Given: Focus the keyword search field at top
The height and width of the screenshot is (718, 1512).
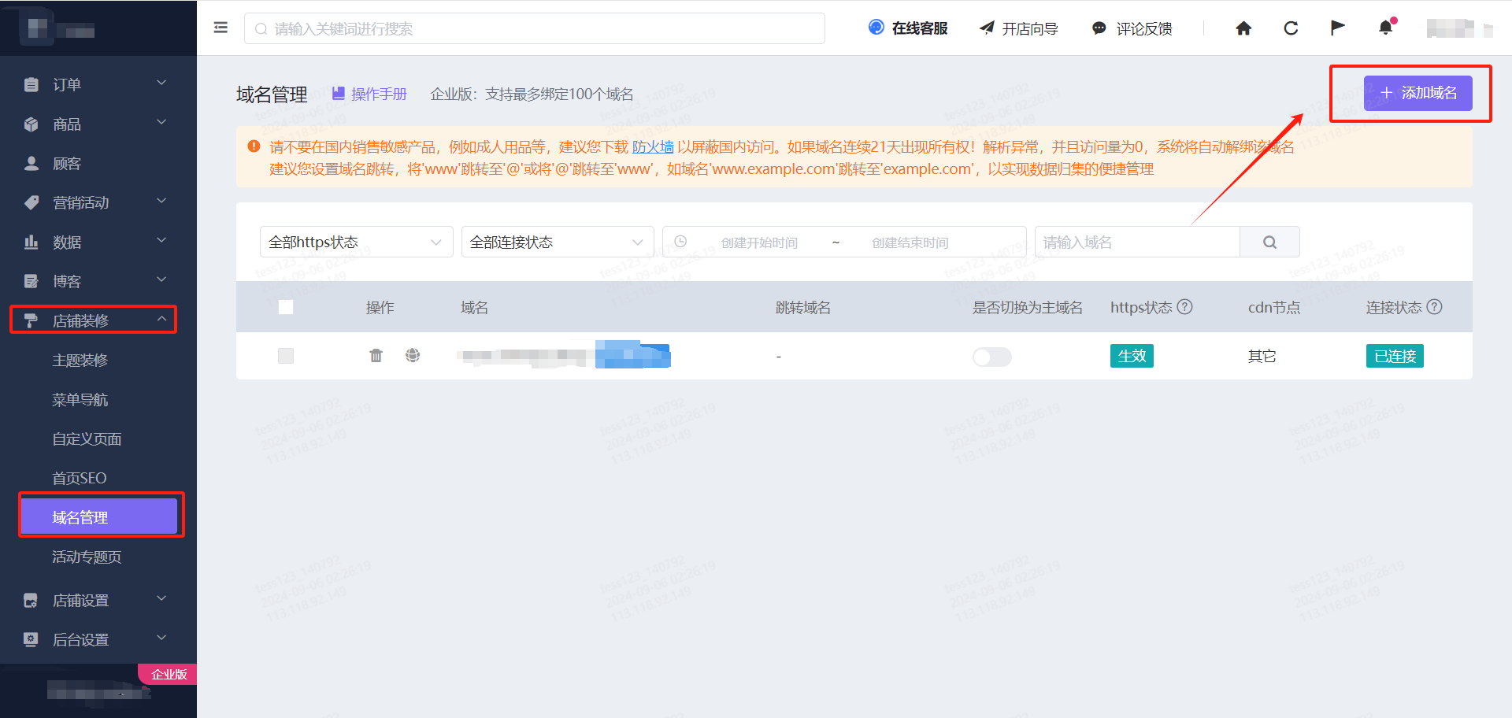Looking at the screenshot, I should pyautogui.click(x=535, y=28).
